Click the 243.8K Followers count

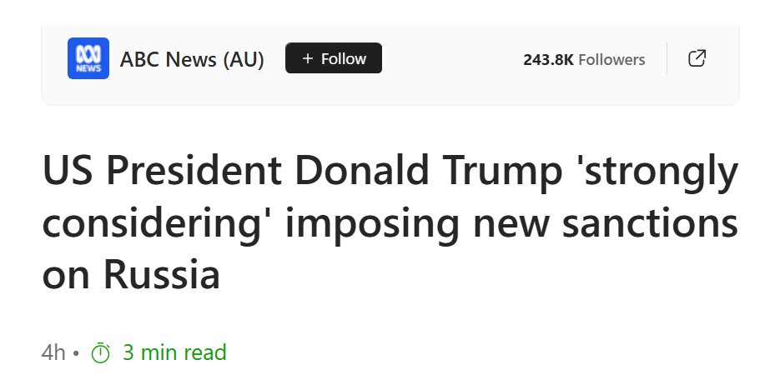tap(584, 60)
